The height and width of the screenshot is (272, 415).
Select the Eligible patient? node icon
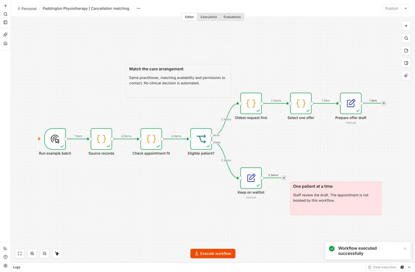[x=201, y=139]
